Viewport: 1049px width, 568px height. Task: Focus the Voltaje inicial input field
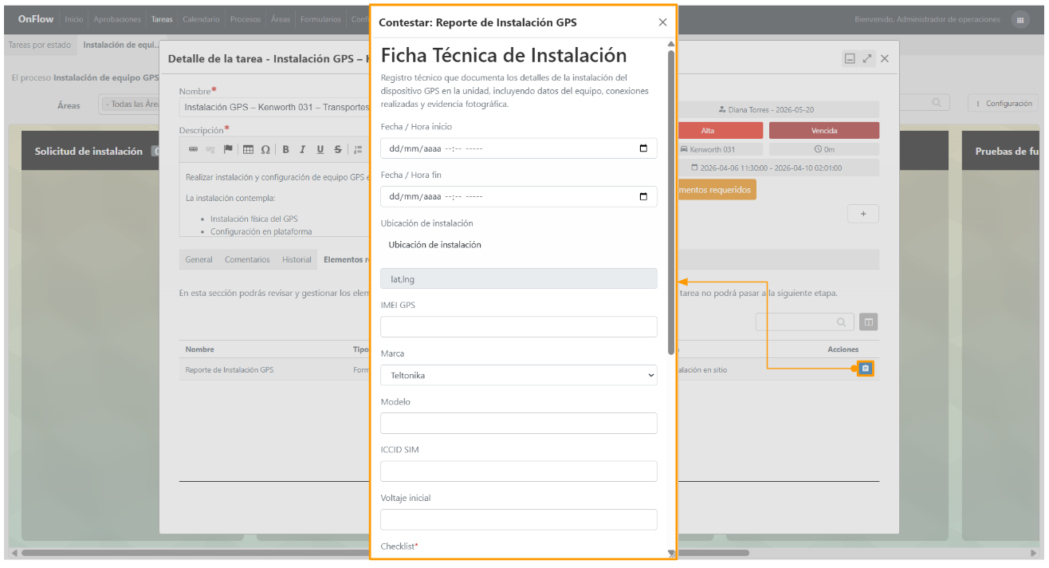tap(519, 519)
